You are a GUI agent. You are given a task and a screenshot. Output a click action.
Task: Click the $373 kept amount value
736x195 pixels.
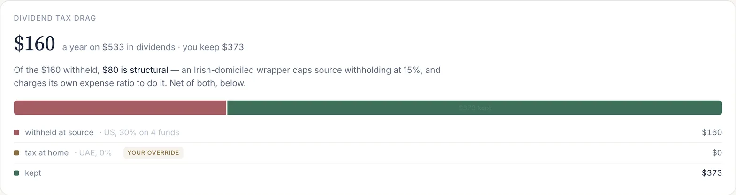(712, 173)
